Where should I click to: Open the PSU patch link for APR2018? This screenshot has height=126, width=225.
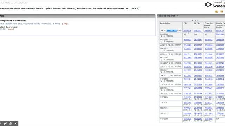click(187, 49)
